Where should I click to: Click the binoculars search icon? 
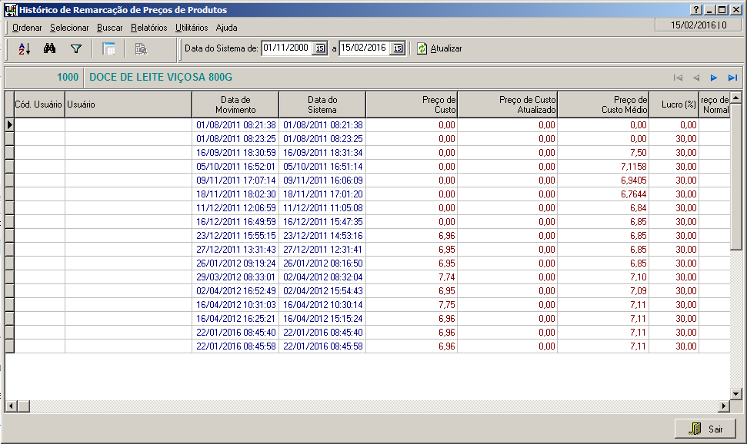[50, 48]
